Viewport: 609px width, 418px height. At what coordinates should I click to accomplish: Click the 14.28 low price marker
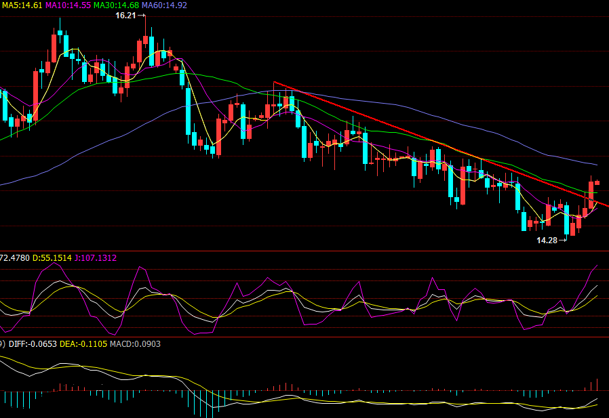tap(547, 241)
